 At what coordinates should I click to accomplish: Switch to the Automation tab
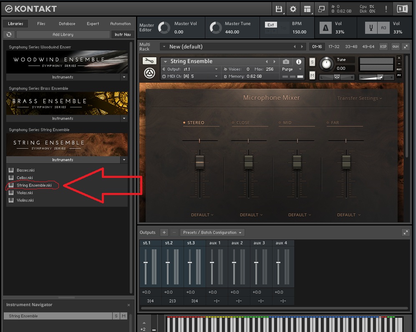pos(121,24)
